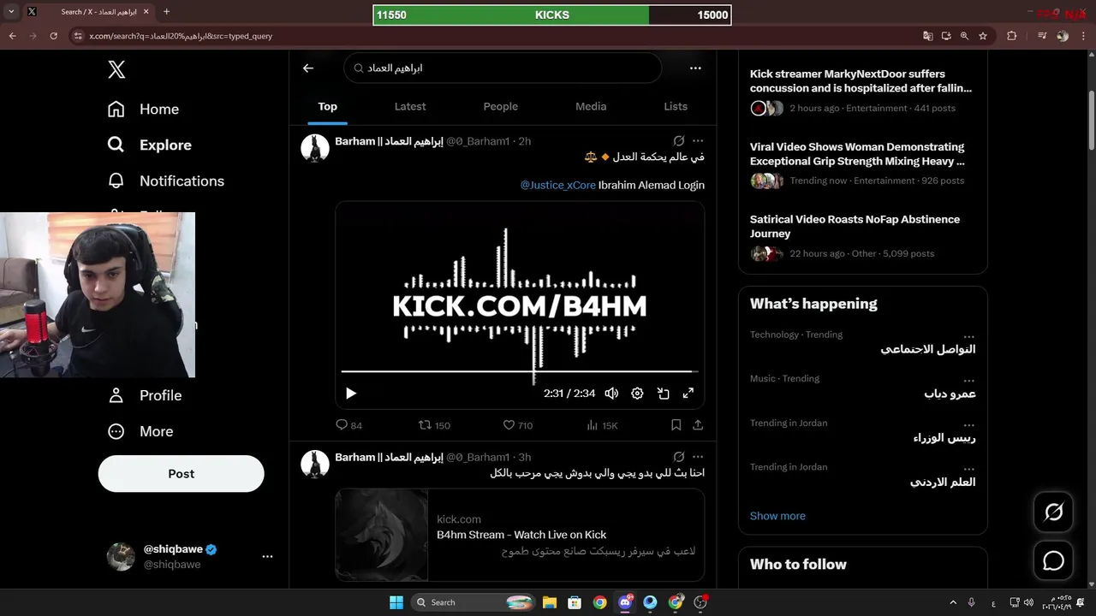Play the KICK.COM/B4HM video
The image size is (1096, 616).
pos(351,394)
